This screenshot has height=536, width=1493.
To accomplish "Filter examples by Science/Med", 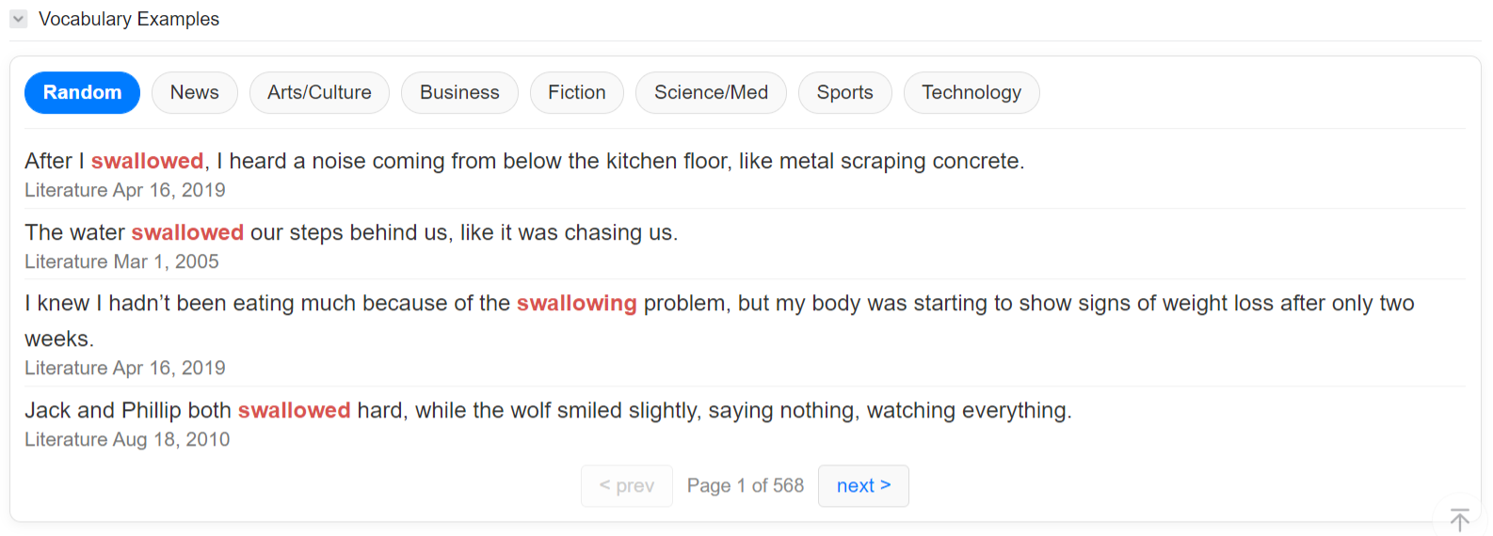I will point(711,92).
